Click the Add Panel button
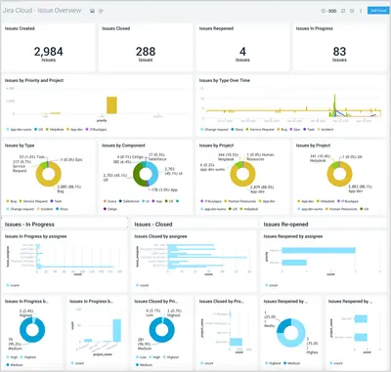391x372 pixels. tap(378, 11)
